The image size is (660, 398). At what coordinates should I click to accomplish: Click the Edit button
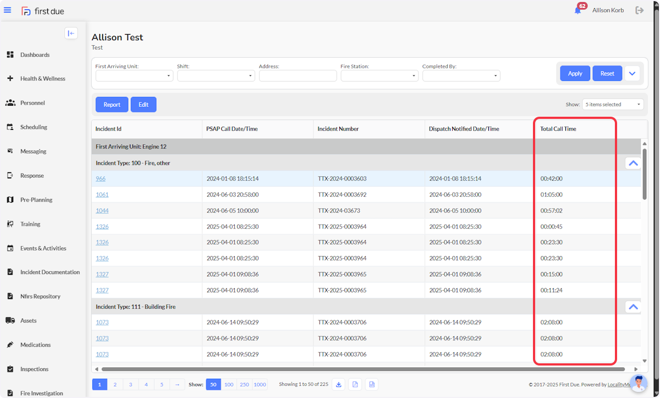[144, 105]
